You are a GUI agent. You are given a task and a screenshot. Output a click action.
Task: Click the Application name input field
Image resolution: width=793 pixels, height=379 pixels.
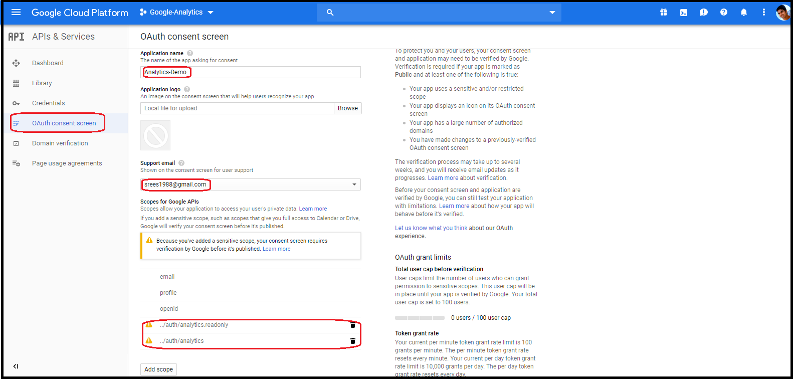click(251, 72)
